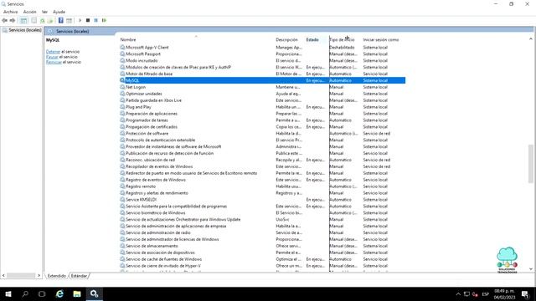Click the Start service play icon
Viewport: 536px width, 301px height.
80,20
